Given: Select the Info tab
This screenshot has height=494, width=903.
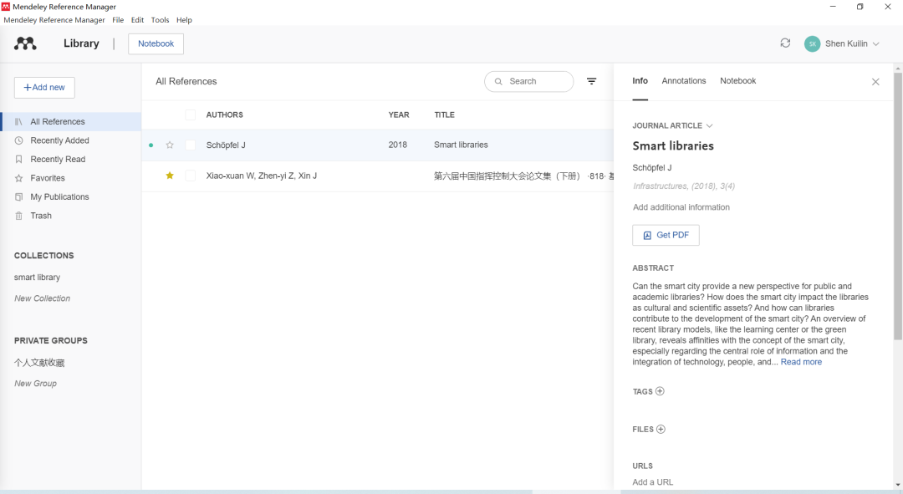Looking at the screenshot, I should point(640,80).
